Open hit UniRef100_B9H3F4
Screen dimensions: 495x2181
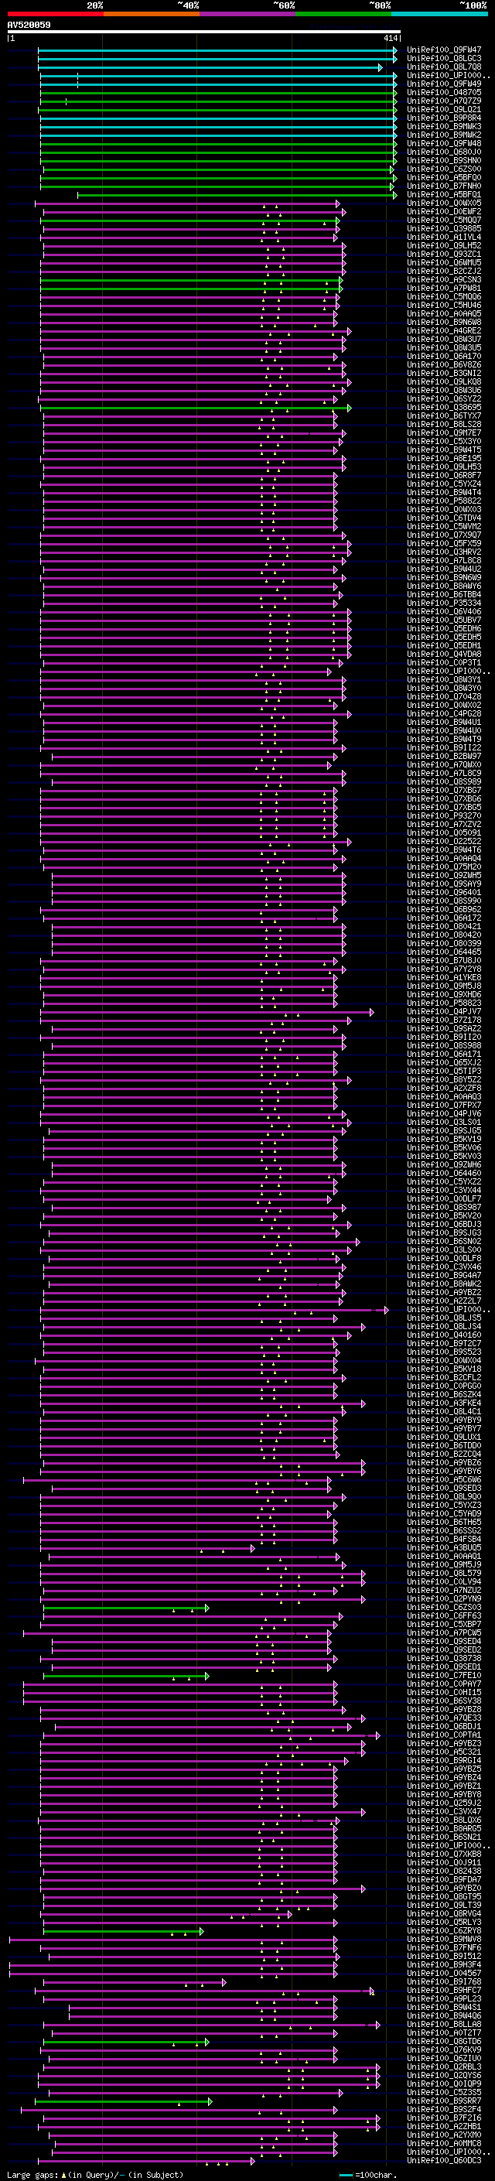tap(444, 1964)
